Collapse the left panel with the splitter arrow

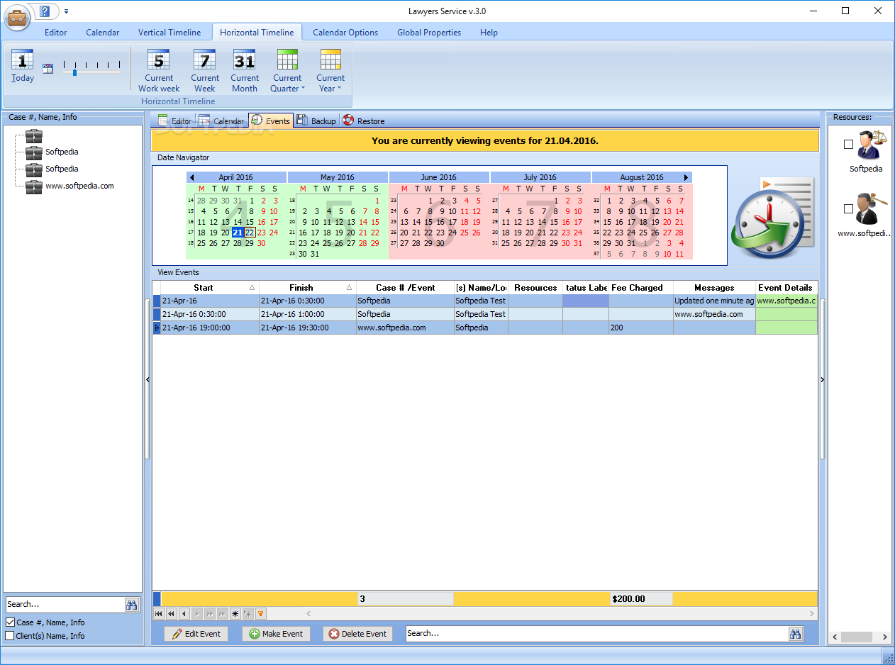148,380
